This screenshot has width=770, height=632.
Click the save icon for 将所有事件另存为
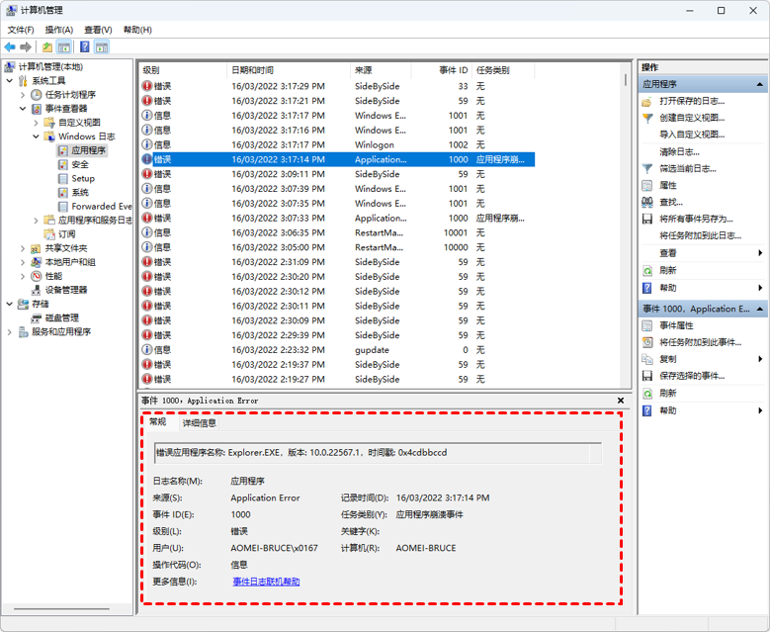pyautogui.click(x=647, y=219)
